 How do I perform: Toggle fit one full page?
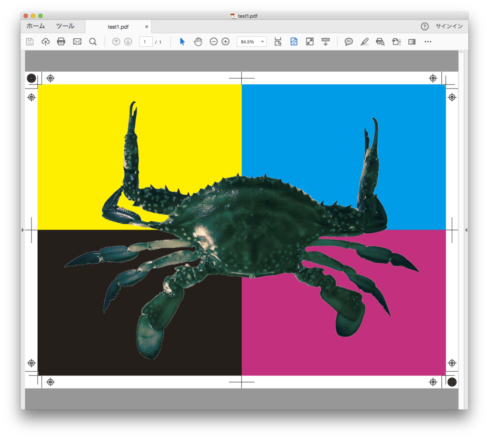294,42
